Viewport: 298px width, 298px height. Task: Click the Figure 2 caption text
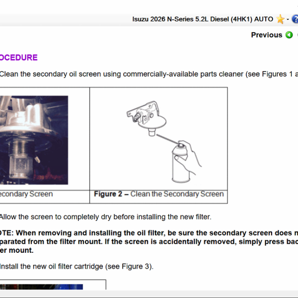[158, 194]
